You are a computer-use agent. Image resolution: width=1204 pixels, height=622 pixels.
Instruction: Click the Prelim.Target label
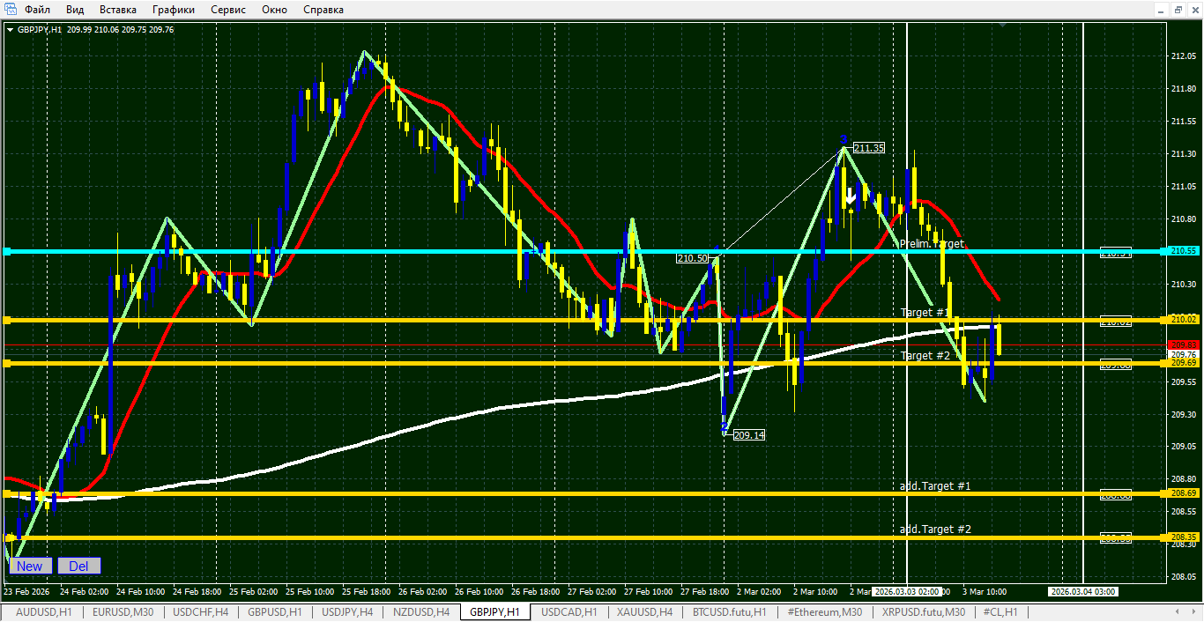(932, 244)
